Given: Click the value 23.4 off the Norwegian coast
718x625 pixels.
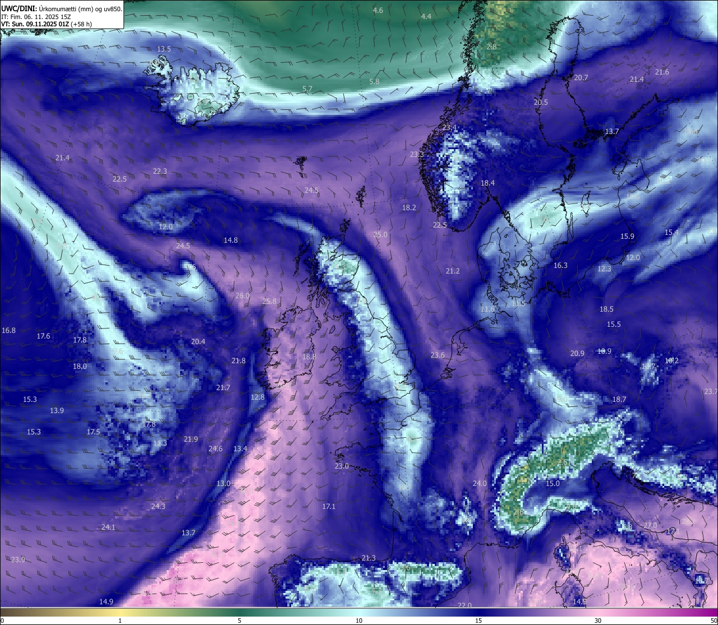Looking at the screenshot, I should click(x=450, y=128).
